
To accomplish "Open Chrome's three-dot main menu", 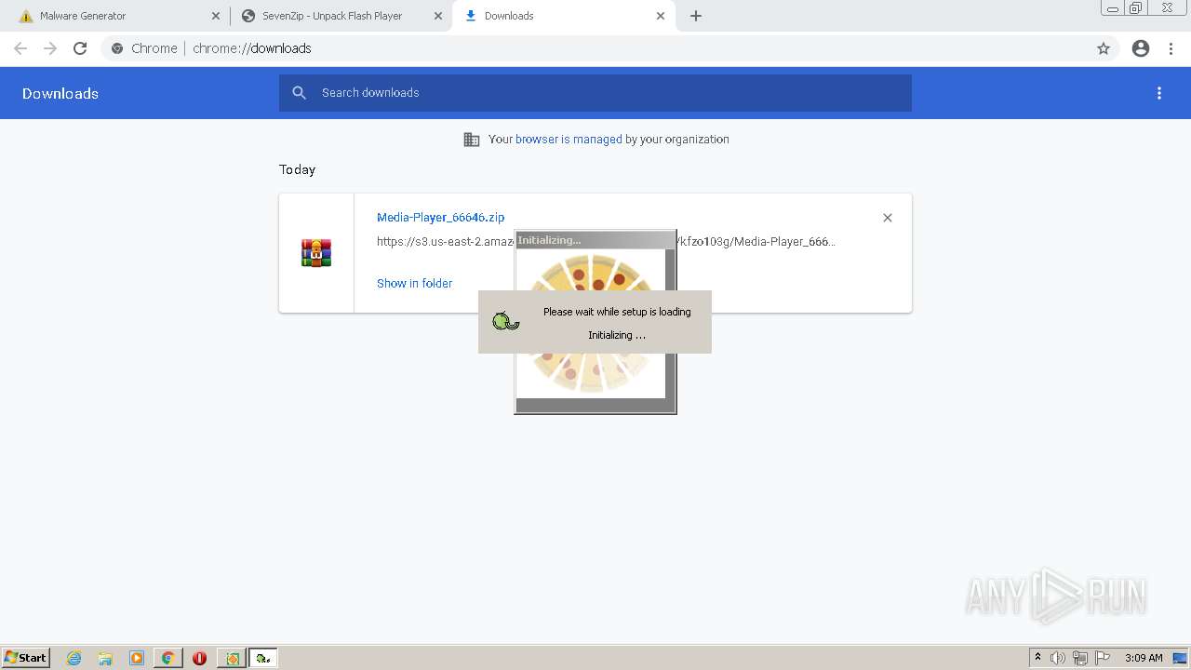I will tap(1171, 48).
